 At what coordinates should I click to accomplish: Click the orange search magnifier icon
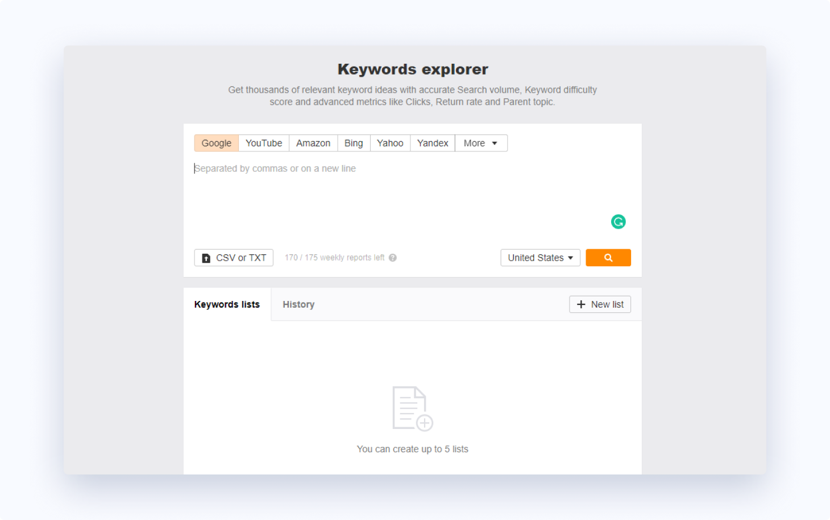click(608, 257)
